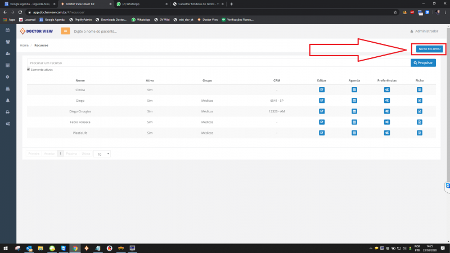This screenshot has width=450, height=253.
Task: Go to Home in the breadcrumb
Action: [24, 45]
